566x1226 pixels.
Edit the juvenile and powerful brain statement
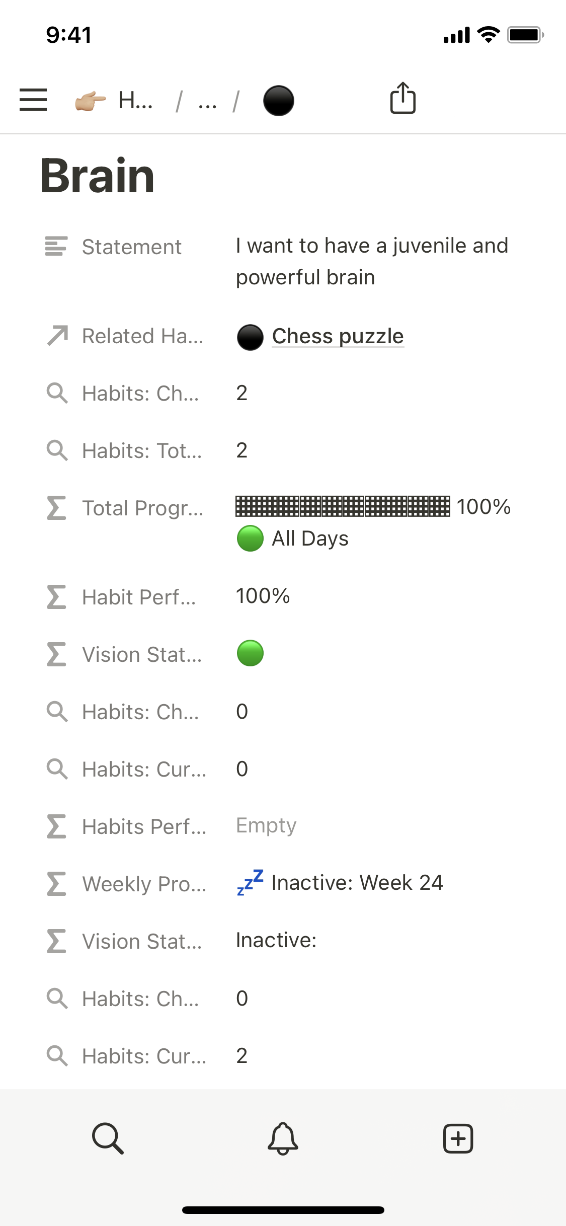[372, 261]
